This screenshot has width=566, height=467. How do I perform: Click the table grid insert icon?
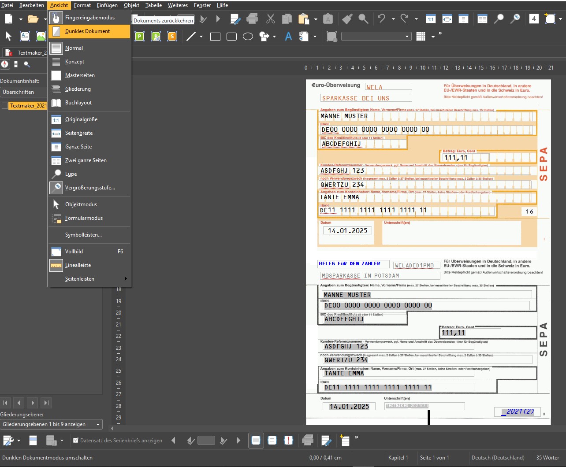click(x=421, y=37)
